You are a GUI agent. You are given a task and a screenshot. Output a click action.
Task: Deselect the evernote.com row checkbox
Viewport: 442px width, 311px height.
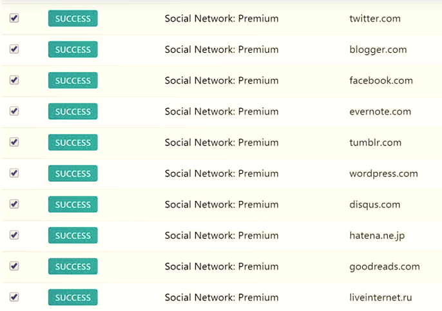point(14,111)
